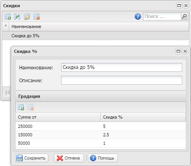Sort by Сумма от column header
The image size is (191, 166).
pyautogui.click(x=58, y=117)
